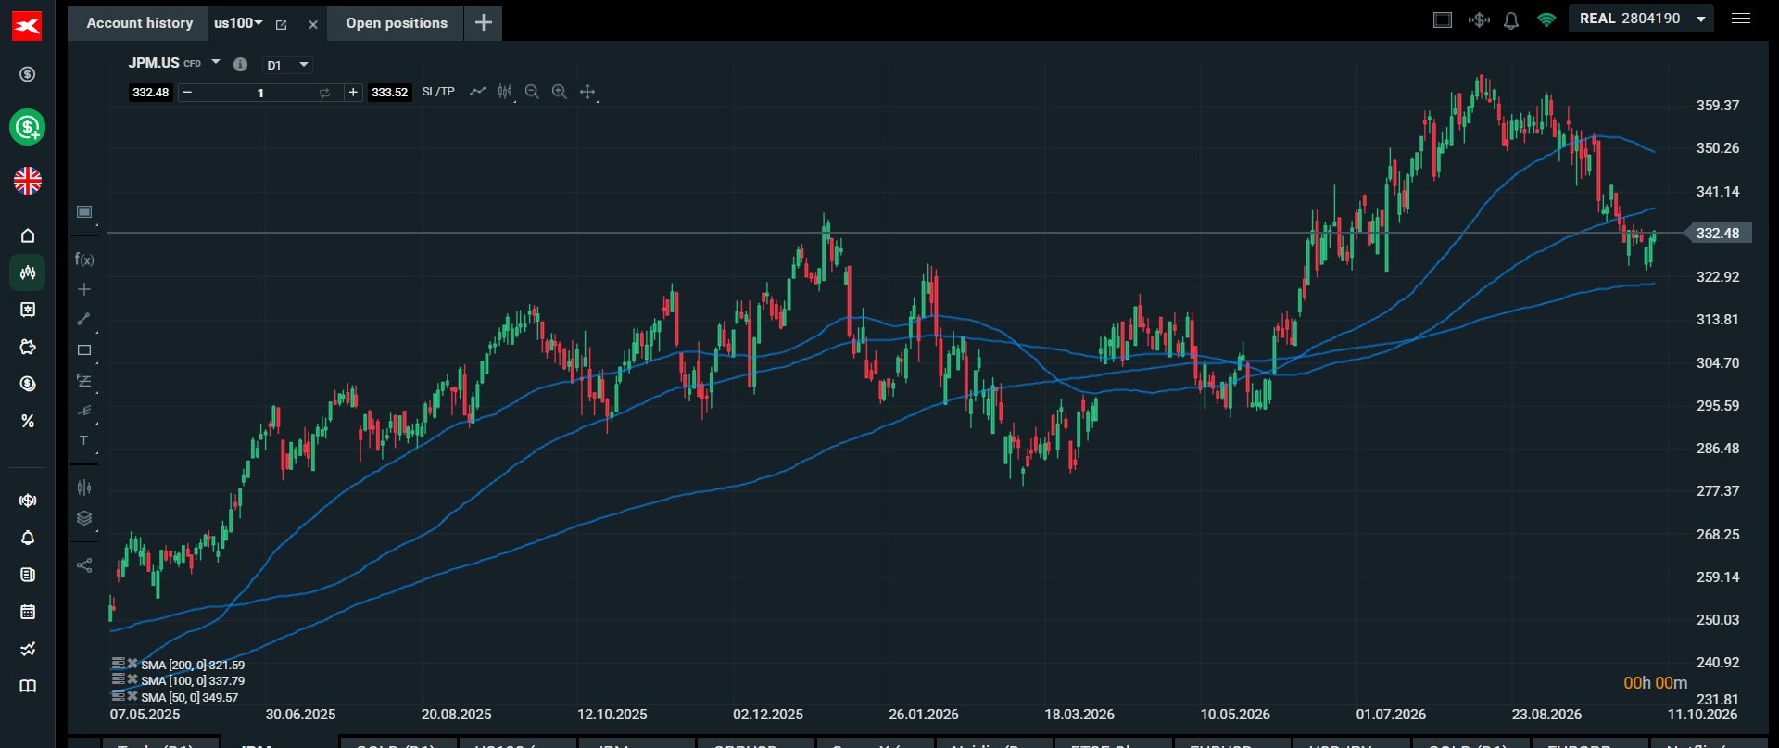The image size is (1779, 748).
Task: Expand the JPM.US symbol dropdown
Action: click(x=216, y=62)
